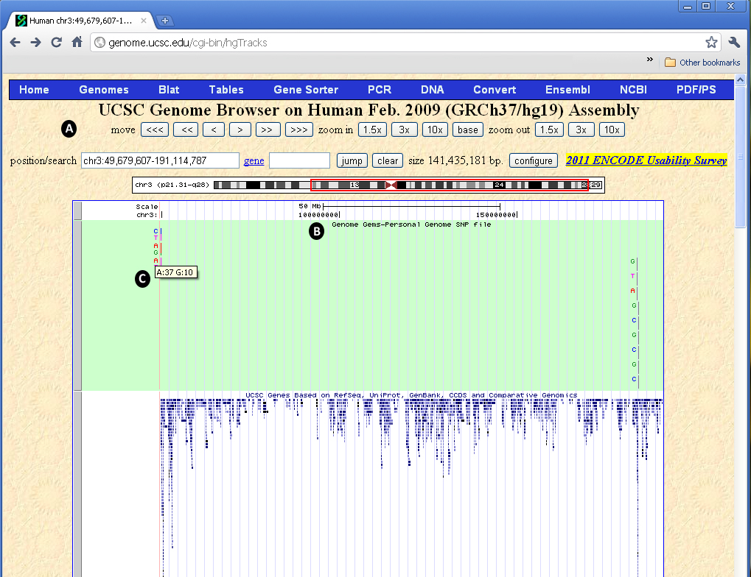Image resolution: width=751 pixels, height=577 pixels.
Task: Reload the page with refresh icon
Action: [56, 43]
